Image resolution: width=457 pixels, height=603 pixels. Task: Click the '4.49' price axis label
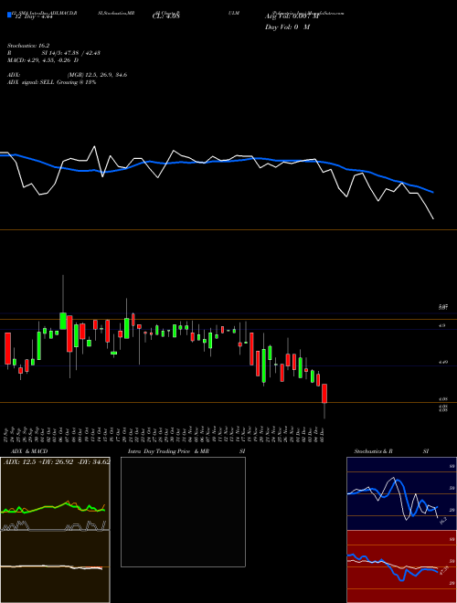(x=443, y=362)
